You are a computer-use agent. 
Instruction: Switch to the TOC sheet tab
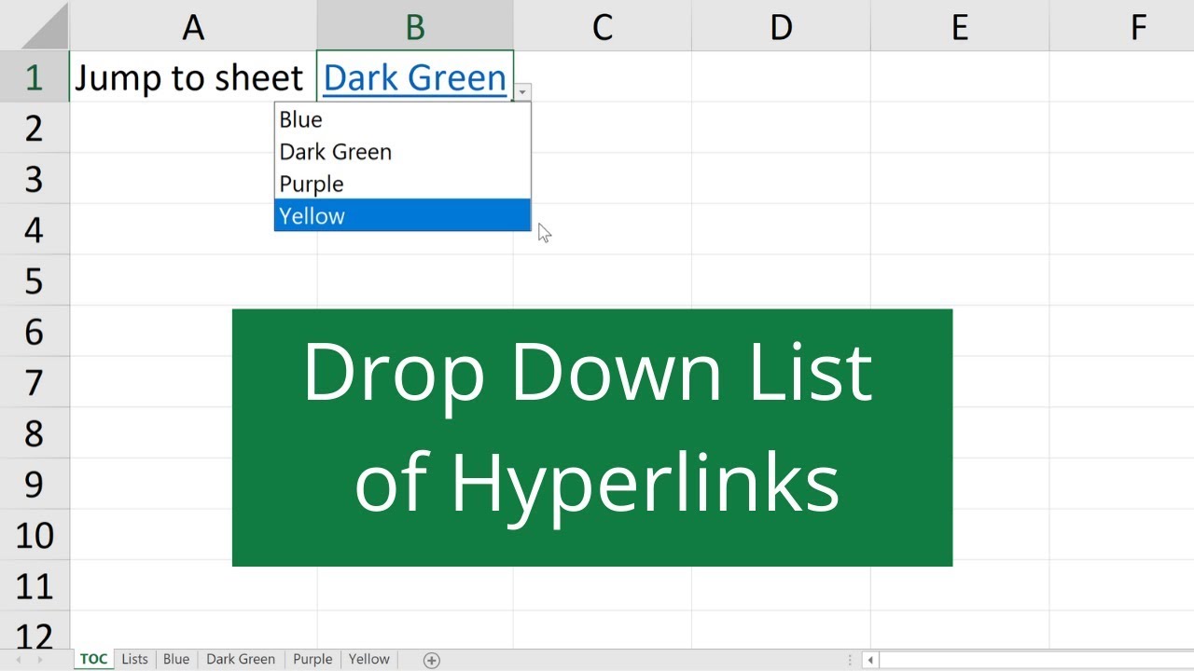(92, 659)
